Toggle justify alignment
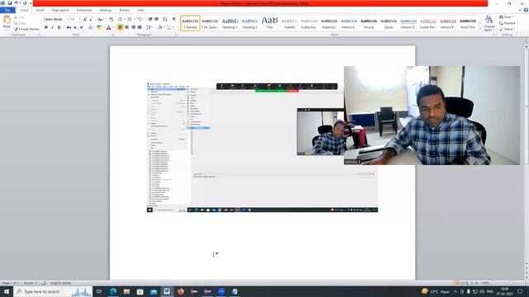529x297 pixels. click(140, 27)
